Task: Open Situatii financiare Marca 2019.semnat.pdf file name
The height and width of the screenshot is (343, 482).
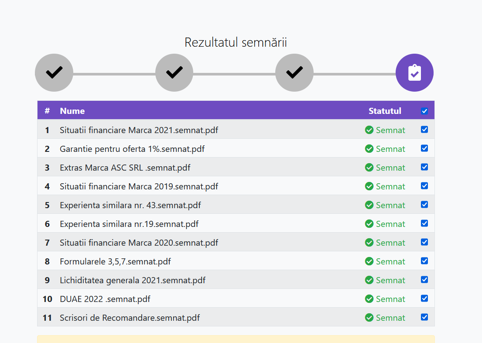Action: [139, 186]
